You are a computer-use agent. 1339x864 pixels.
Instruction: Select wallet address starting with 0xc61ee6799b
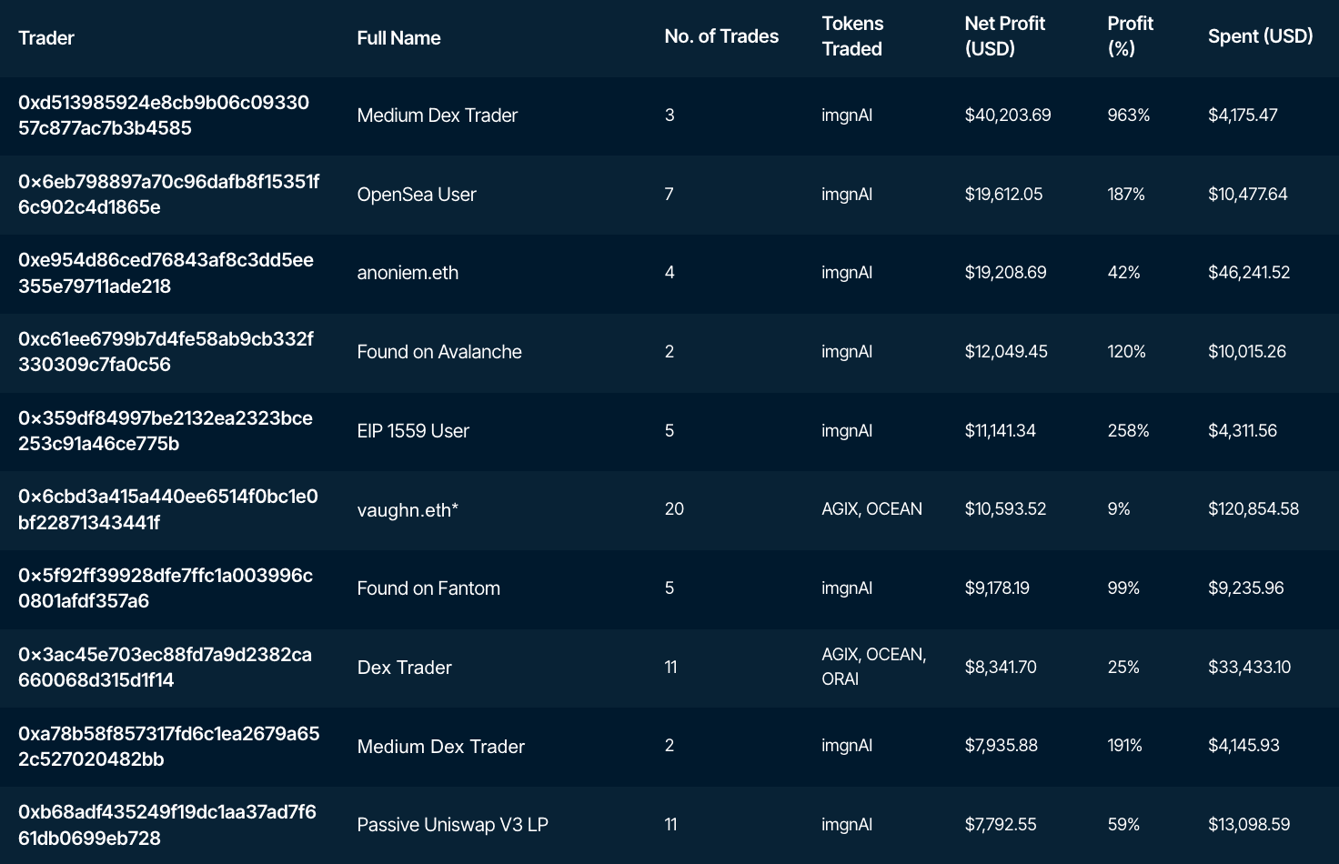pyautogui.click(x=166, y=352)
